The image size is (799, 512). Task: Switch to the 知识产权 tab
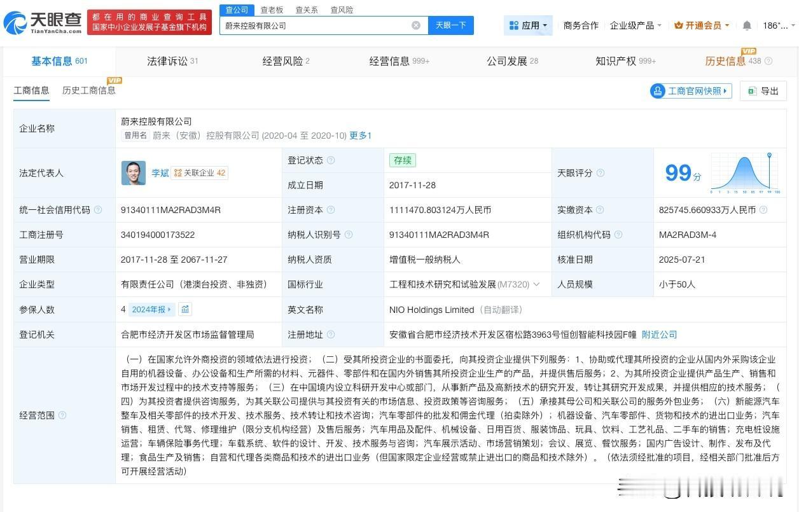click(625, 61)
